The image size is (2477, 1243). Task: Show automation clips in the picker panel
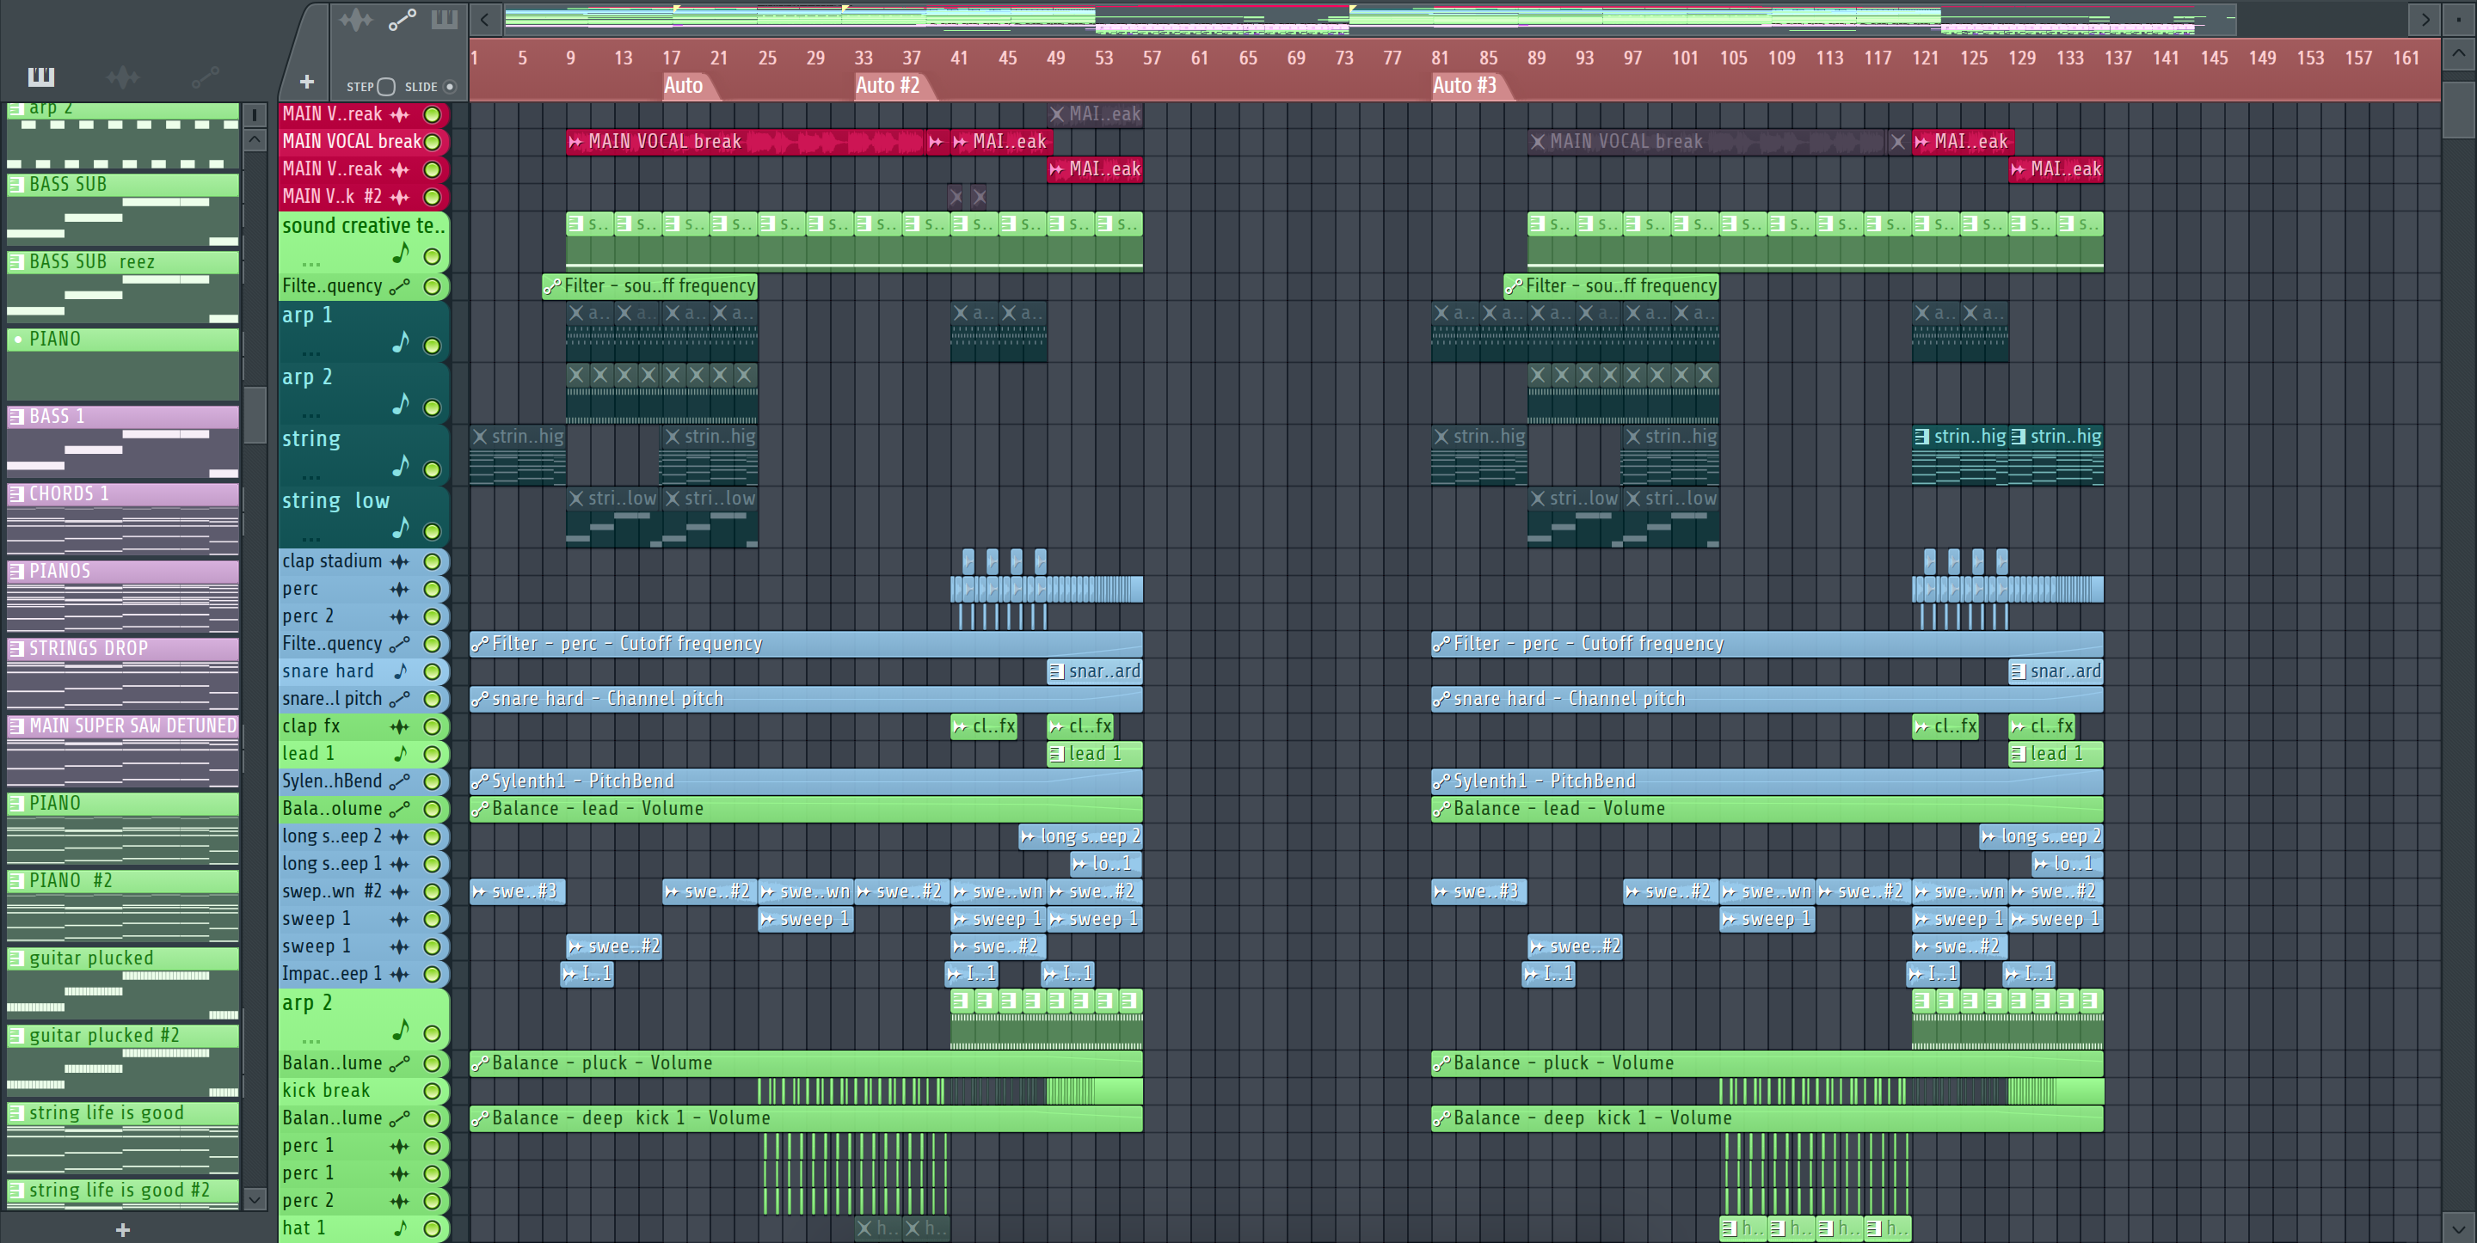coord(206,77)
